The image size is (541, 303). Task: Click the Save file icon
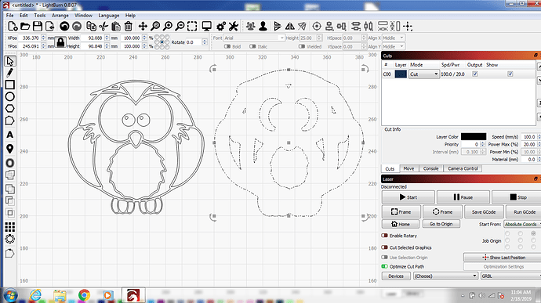coord(38,26)
